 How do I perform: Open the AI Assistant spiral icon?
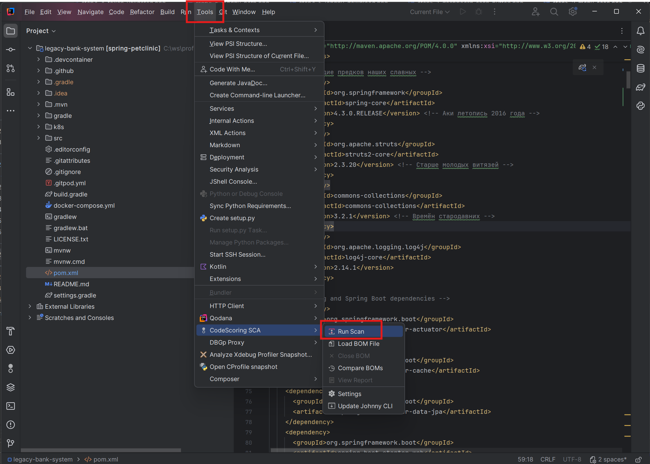(x=640, y=50)
